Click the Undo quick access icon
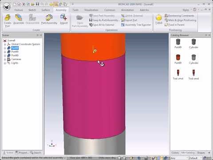The width and height of the screenshot is (213, 160). [x=42, y=4]
